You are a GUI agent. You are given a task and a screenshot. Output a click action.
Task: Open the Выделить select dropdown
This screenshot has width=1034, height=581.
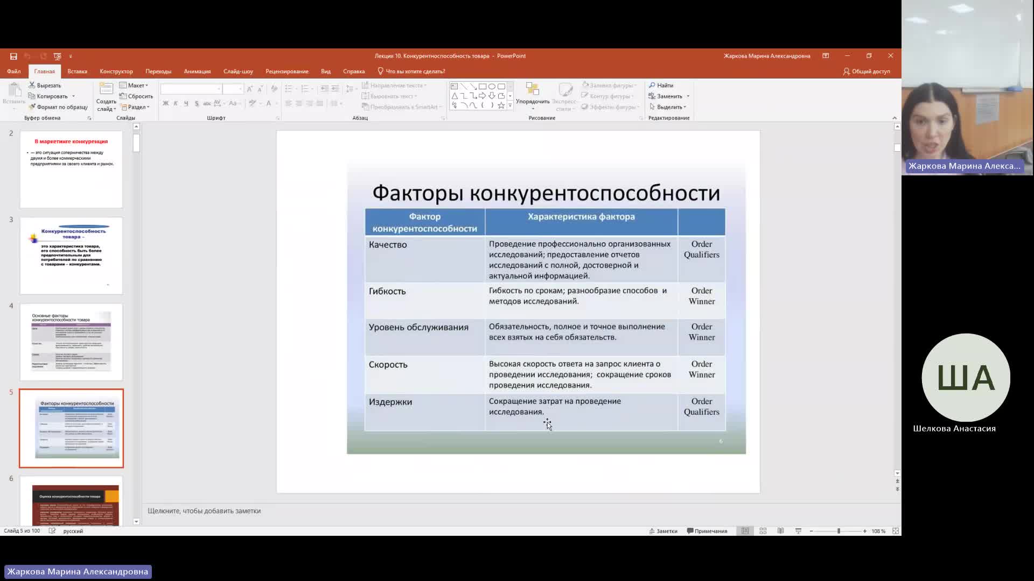(668, 107)
